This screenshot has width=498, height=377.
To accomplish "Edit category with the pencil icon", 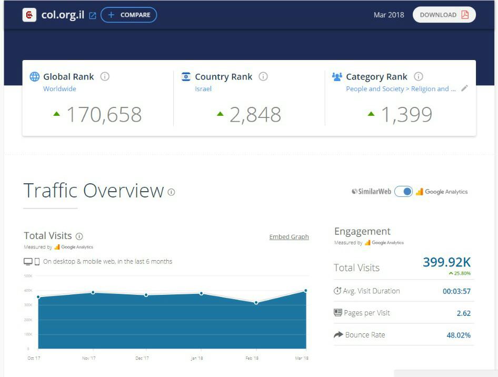I will pyautogui.click(x=464, y=88).
